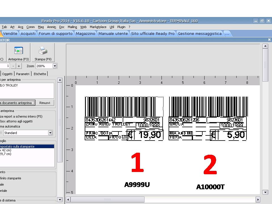
Task: Click the 19,90 price on first label
Action: pyautogui.click(x=150, y=135)
